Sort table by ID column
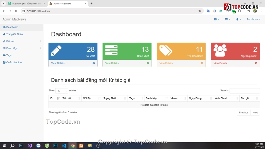The image size is (265, 149). click(55, 98)
